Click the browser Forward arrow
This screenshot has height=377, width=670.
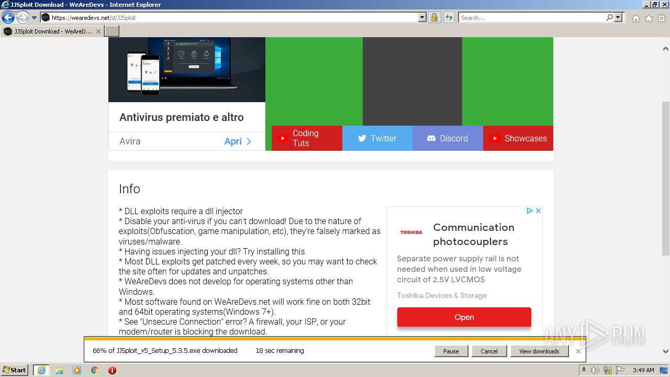point(23,18)
